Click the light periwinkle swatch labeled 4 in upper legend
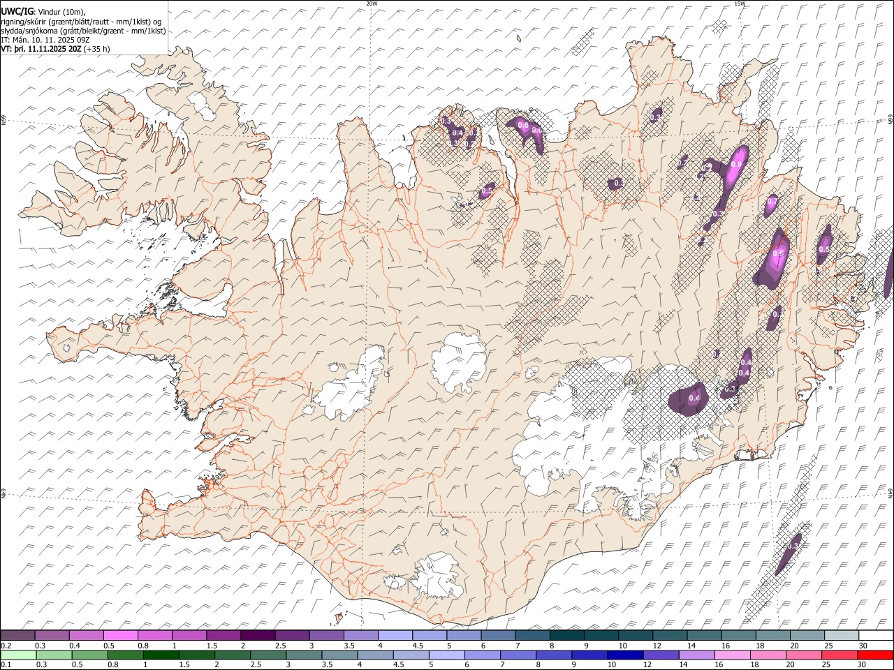894x670 pixels. pos(395,636)
